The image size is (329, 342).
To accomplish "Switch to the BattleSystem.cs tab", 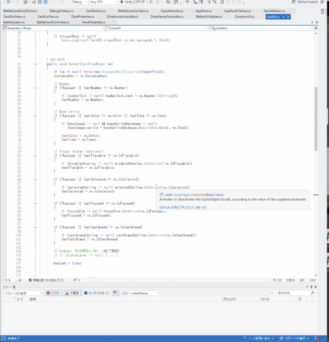I will click(x=14, y=22).
